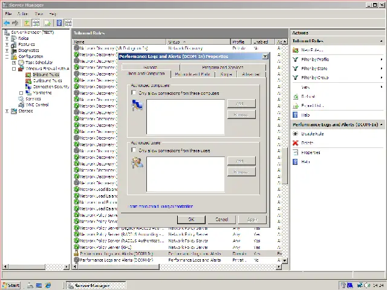Click Server Manager taskbar button
Screen dimensions: 387x290
97,286
